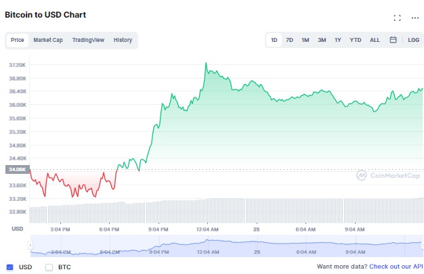
Task: Click the CoinMarketCap watermark logo
Action: click(385, 175)
